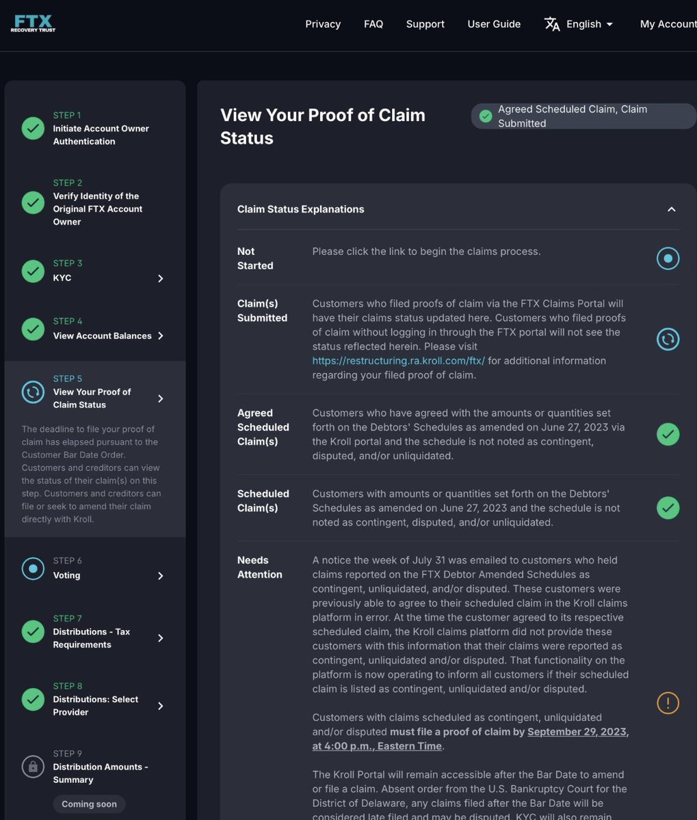Screen dimensions: 697x820
Task: Click Step 1 green checkmark icon
Action: pyautogui.click(x=33, y=128)
